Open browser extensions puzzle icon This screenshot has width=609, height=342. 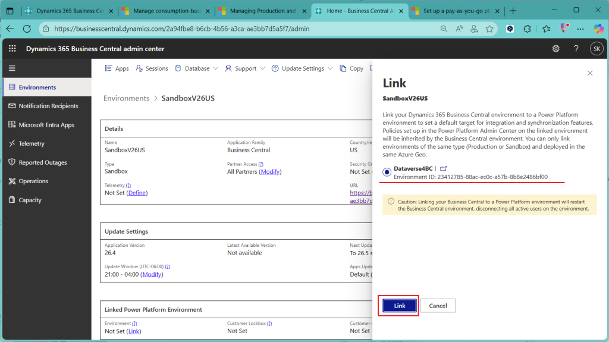pyautogui.click(x=527, y=29)
